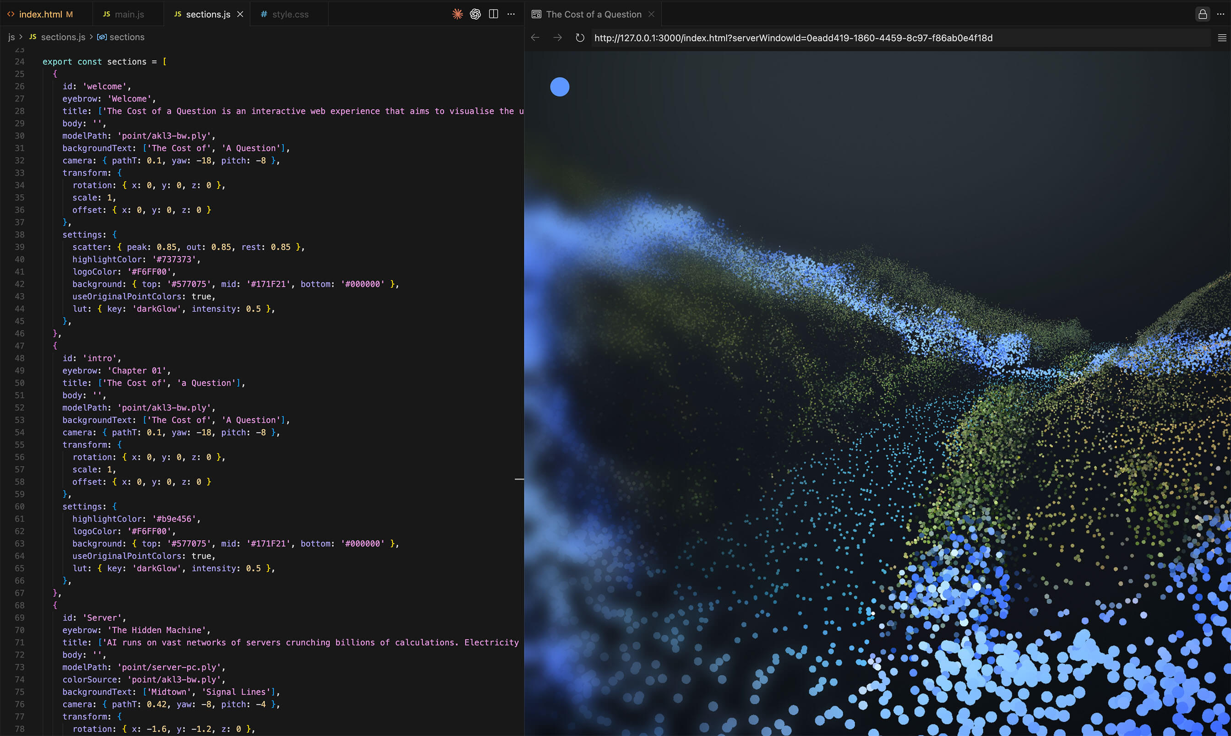Go forward in the preview browser

[x=557, y=38]
